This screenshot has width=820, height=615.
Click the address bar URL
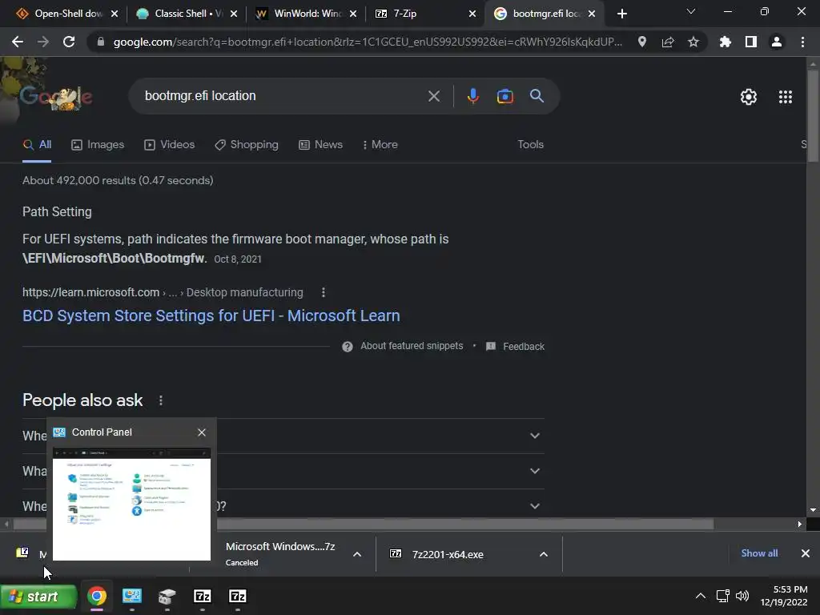coord(368,42)
